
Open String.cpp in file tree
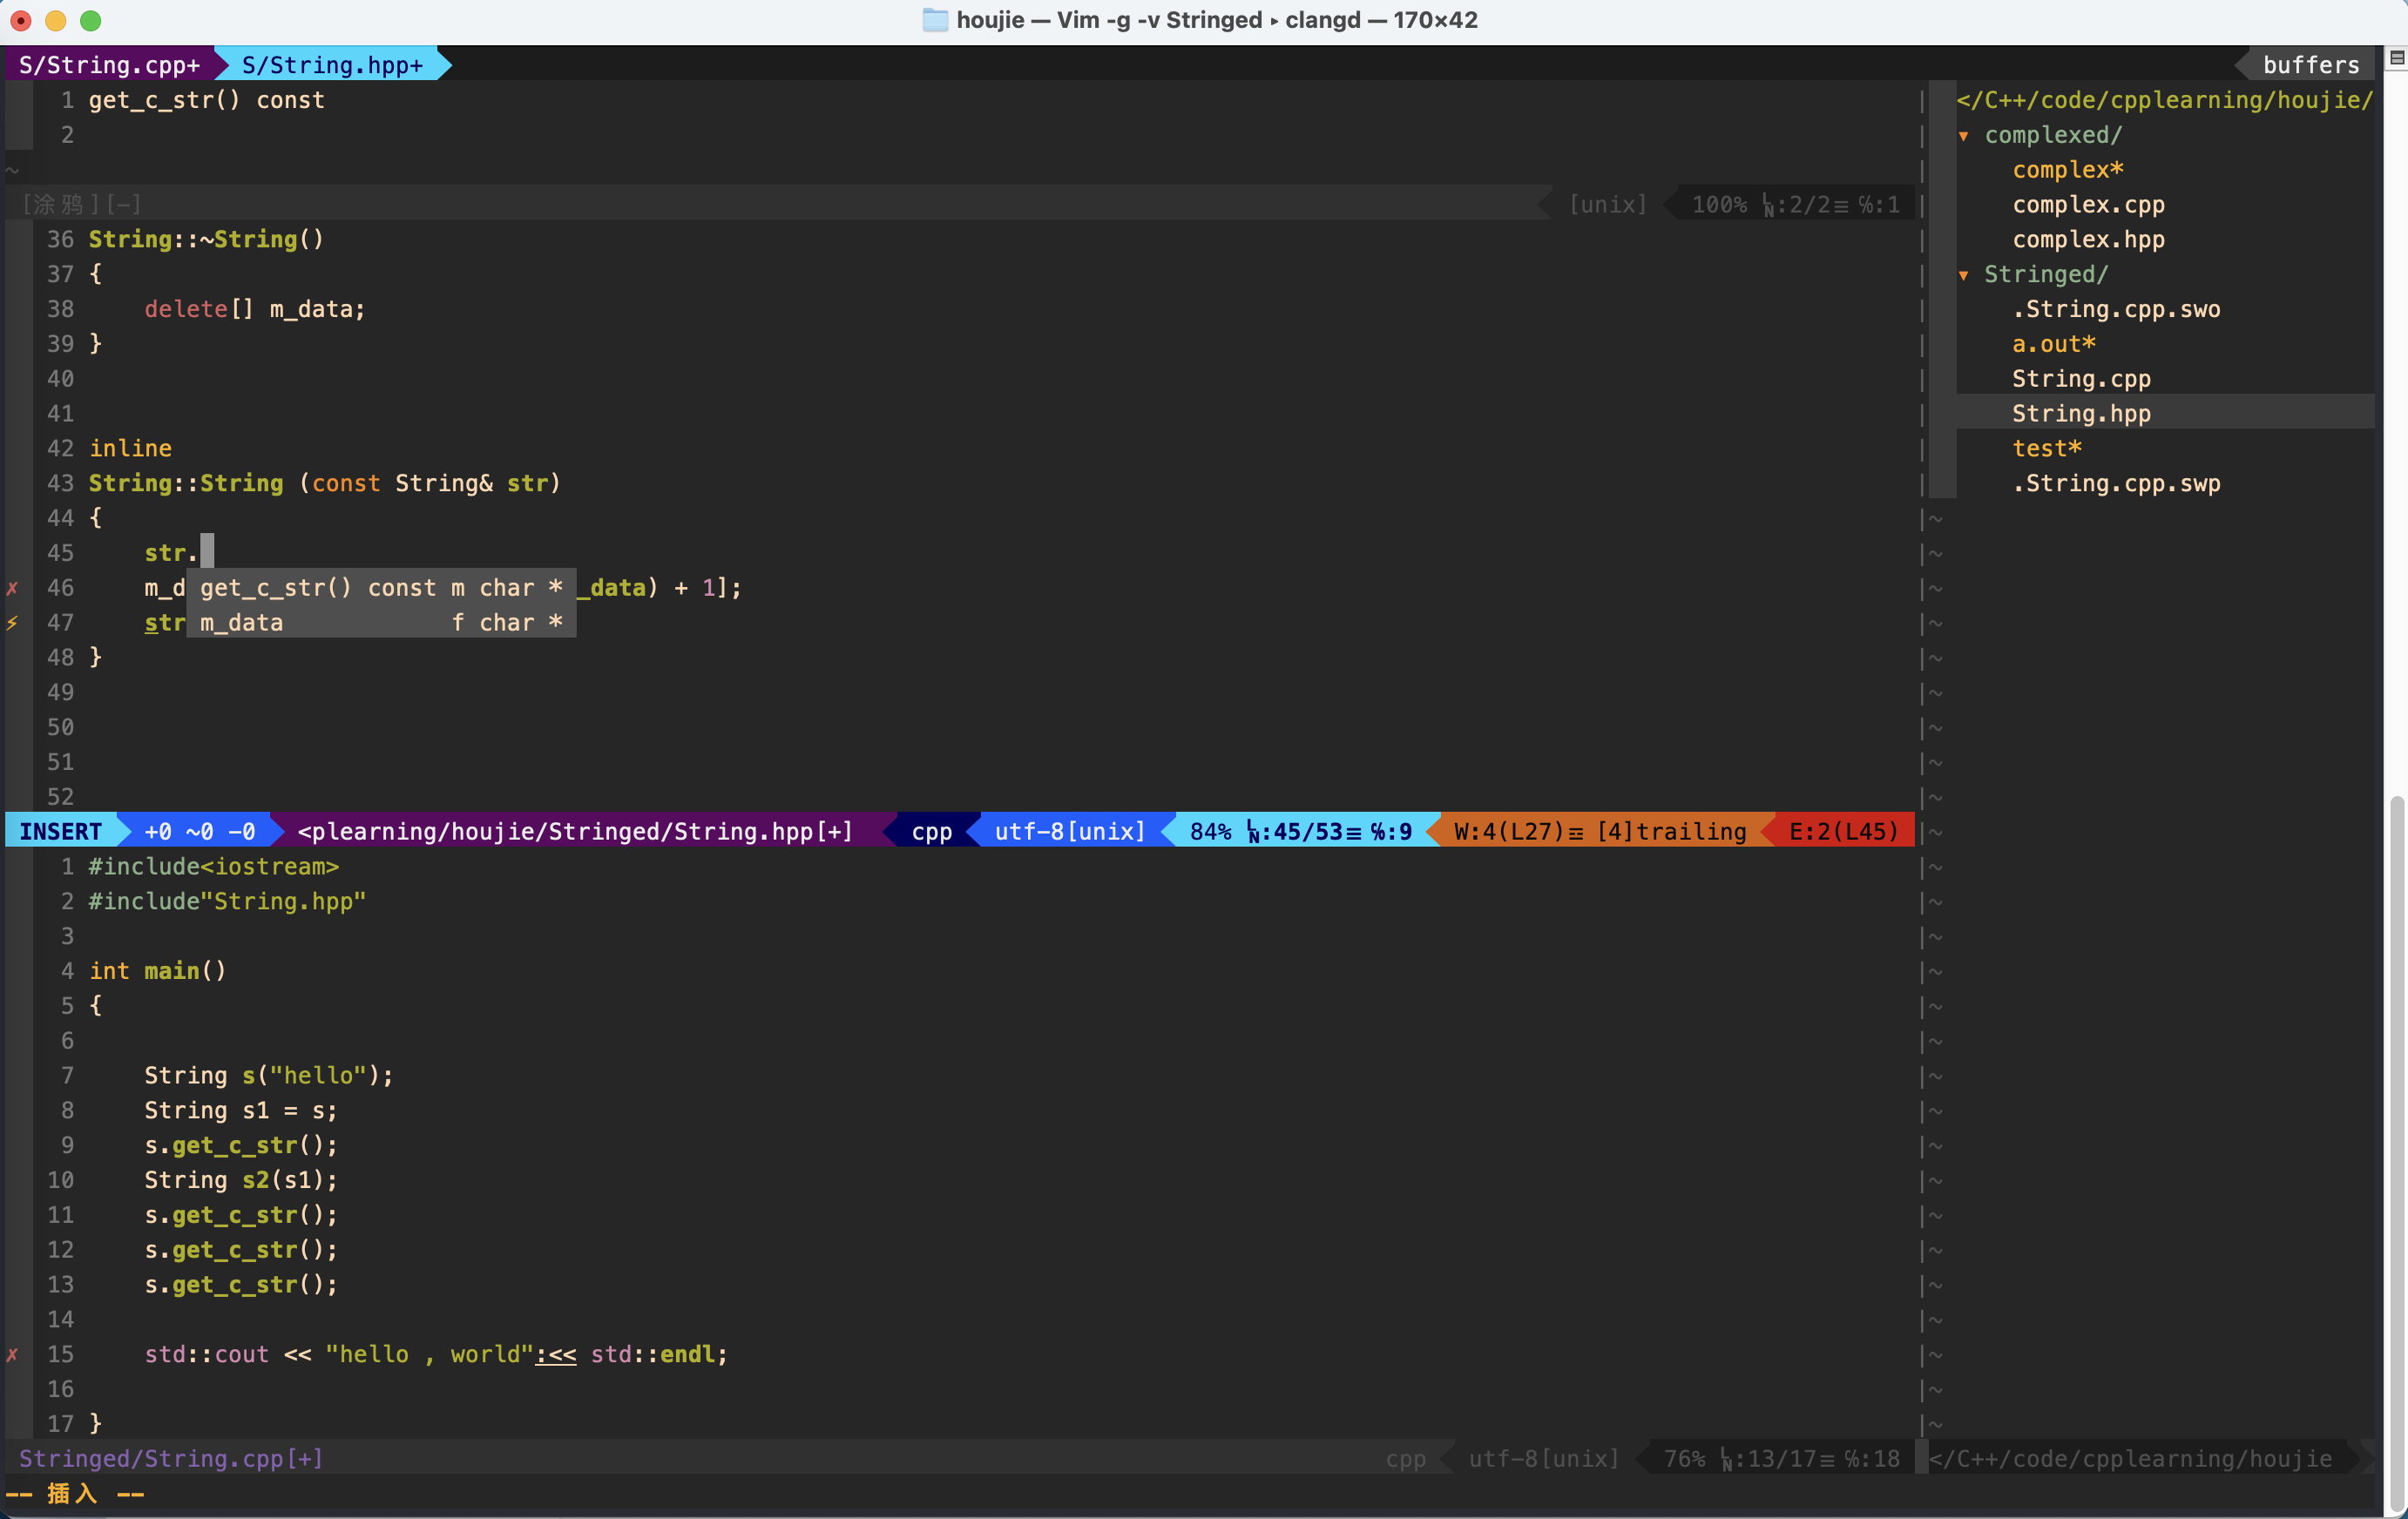tap(2081, 379)
